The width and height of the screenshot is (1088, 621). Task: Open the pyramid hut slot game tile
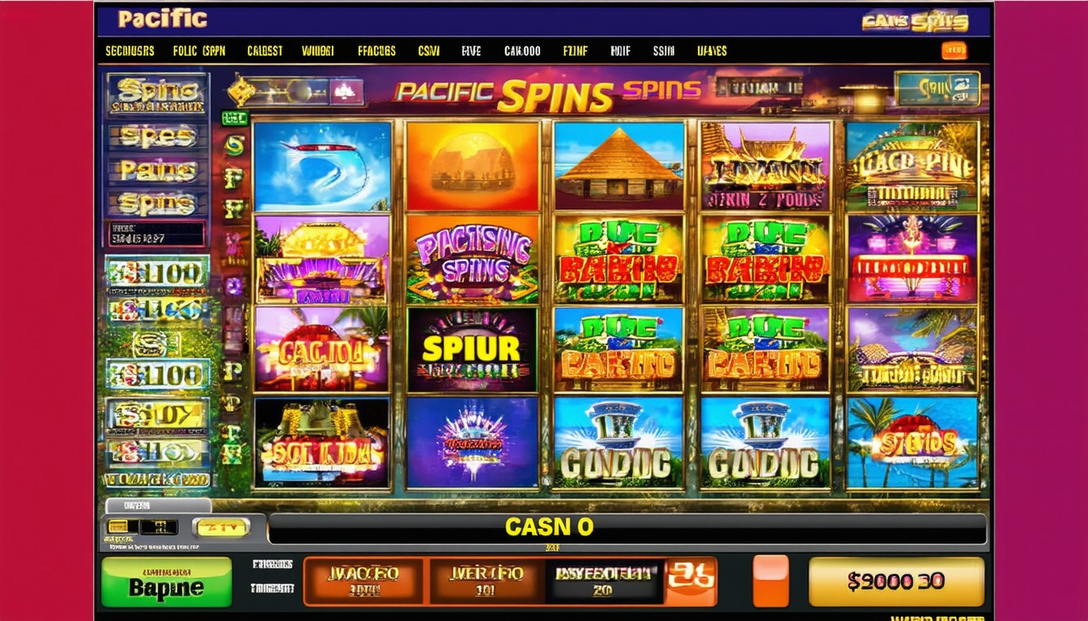coord(618,166)
